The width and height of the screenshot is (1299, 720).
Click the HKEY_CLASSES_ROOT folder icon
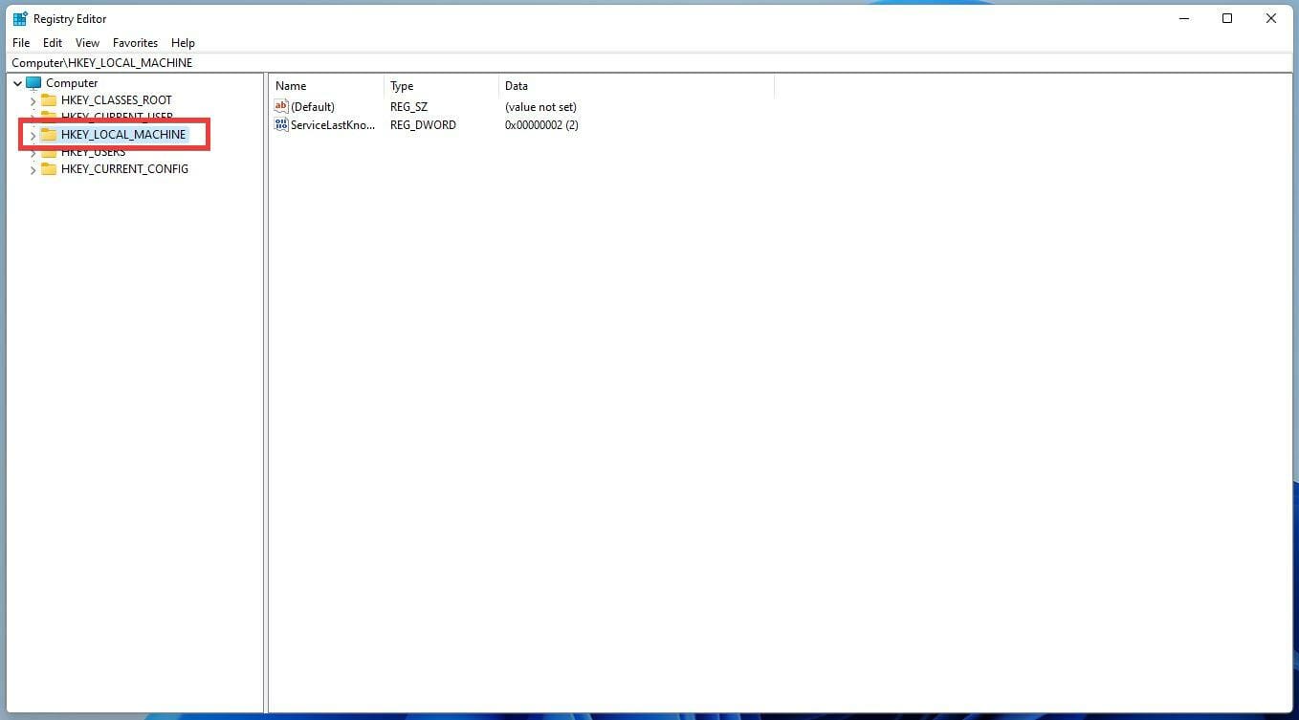49,100
